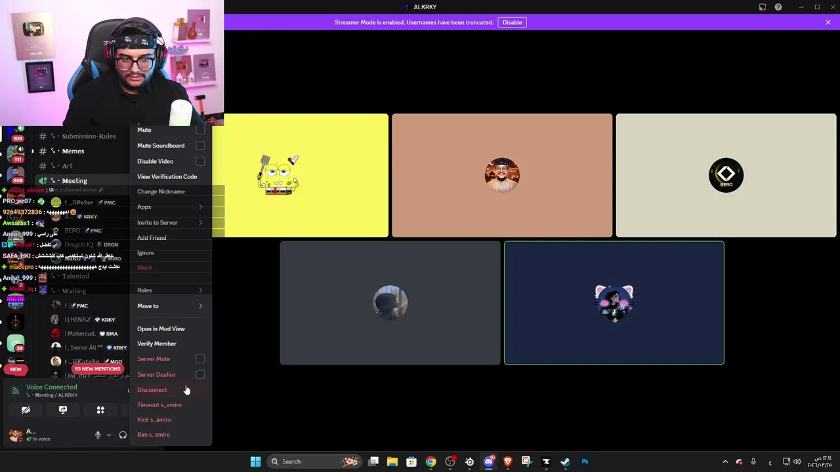The width and height of the screenshot is (840, 472).
Task: Open Task View on the taskbar
Action: [x=373, y=462]
